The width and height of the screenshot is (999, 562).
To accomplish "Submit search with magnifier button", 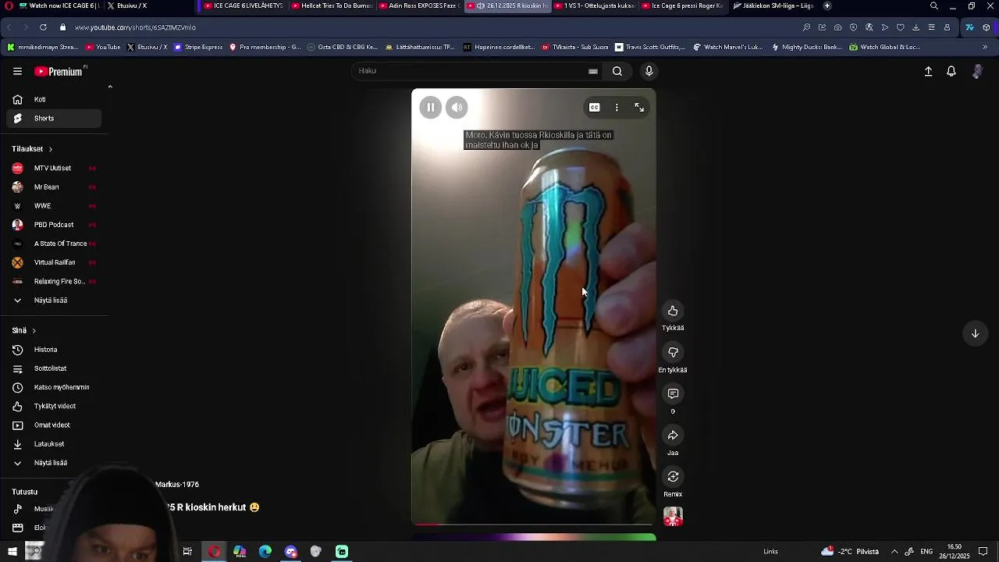I will click(x=617, y=71).
